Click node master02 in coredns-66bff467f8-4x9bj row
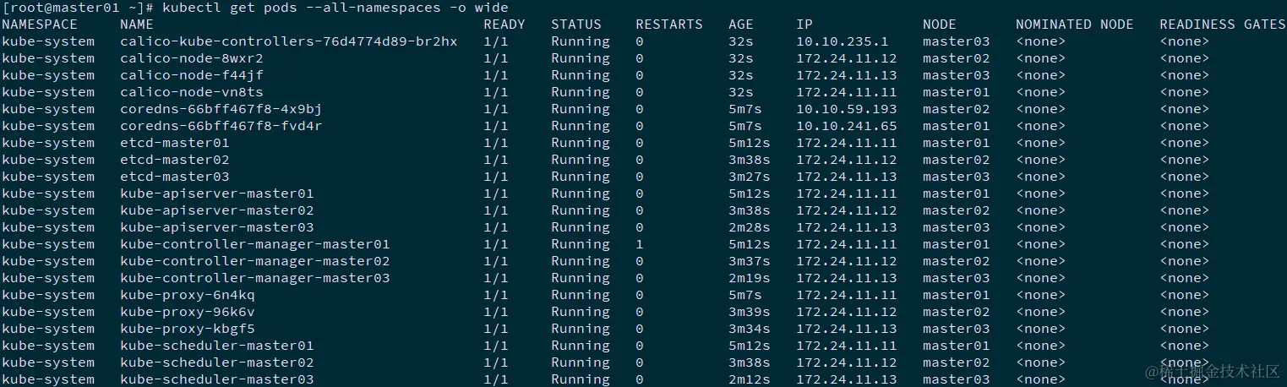 pos(957,109)
